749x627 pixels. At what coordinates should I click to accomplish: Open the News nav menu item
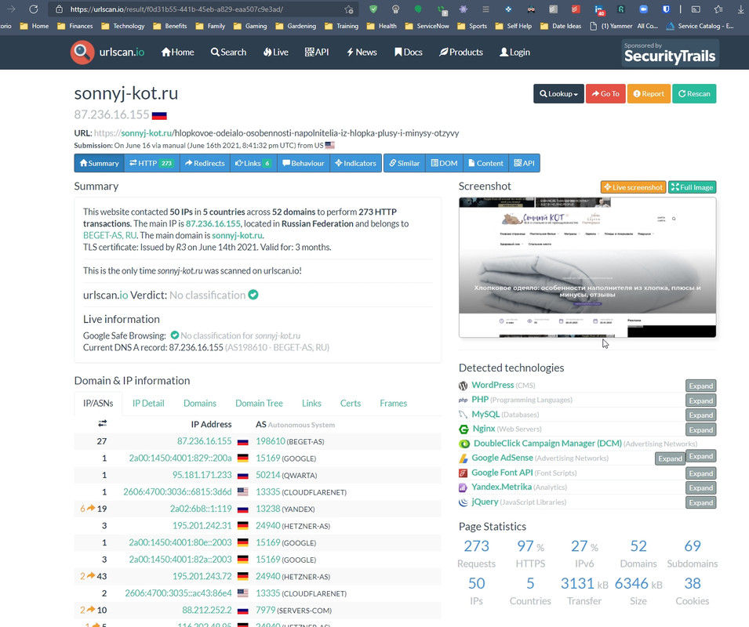pos(362,52)
